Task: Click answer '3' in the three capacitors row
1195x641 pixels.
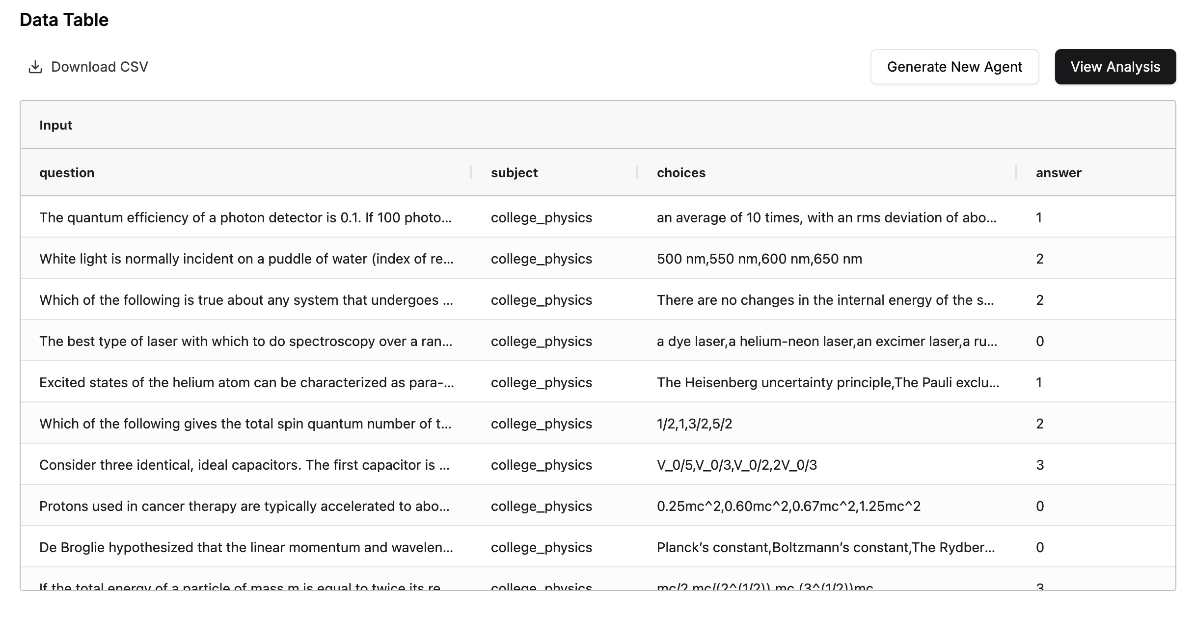Action: click(1040, 465)
